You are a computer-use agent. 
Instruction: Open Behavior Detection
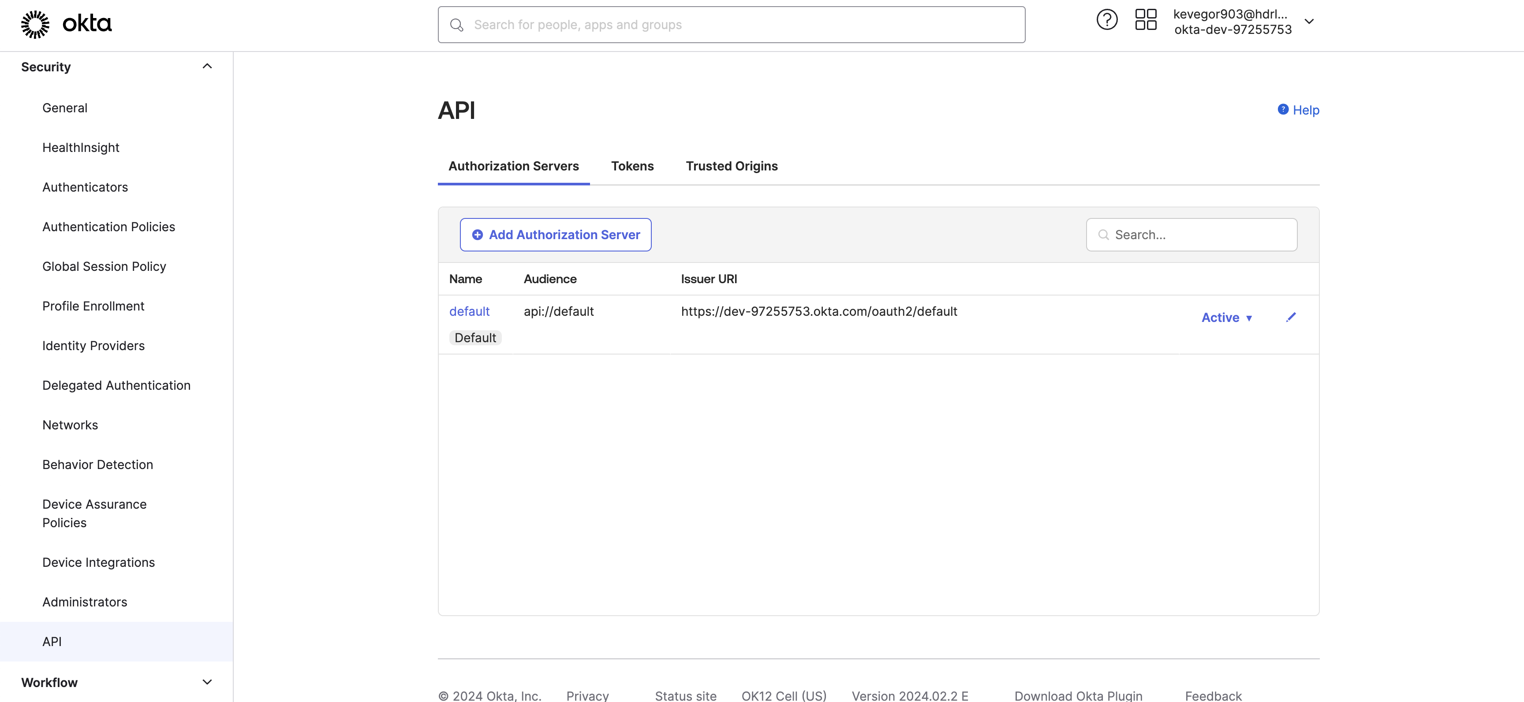tap(97, 465)
